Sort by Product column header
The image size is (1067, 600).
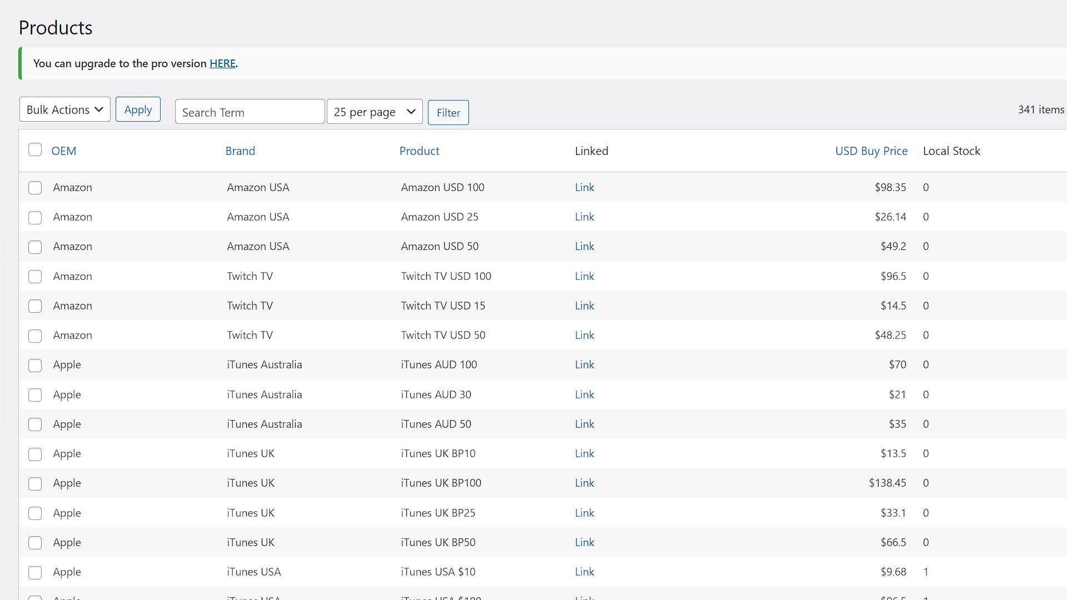click(419, 151)
